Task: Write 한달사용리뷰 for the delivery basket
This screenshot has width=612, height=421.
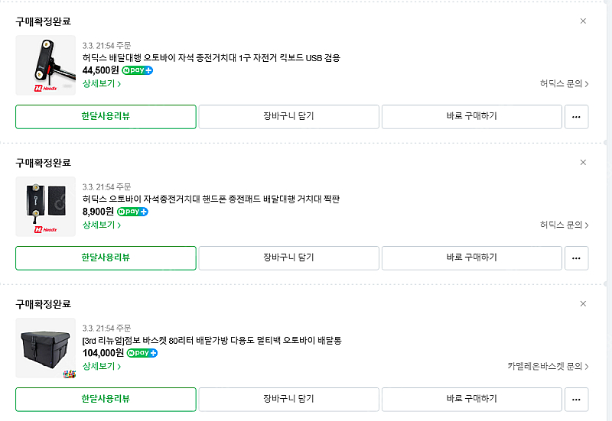Action: point(106,400)
